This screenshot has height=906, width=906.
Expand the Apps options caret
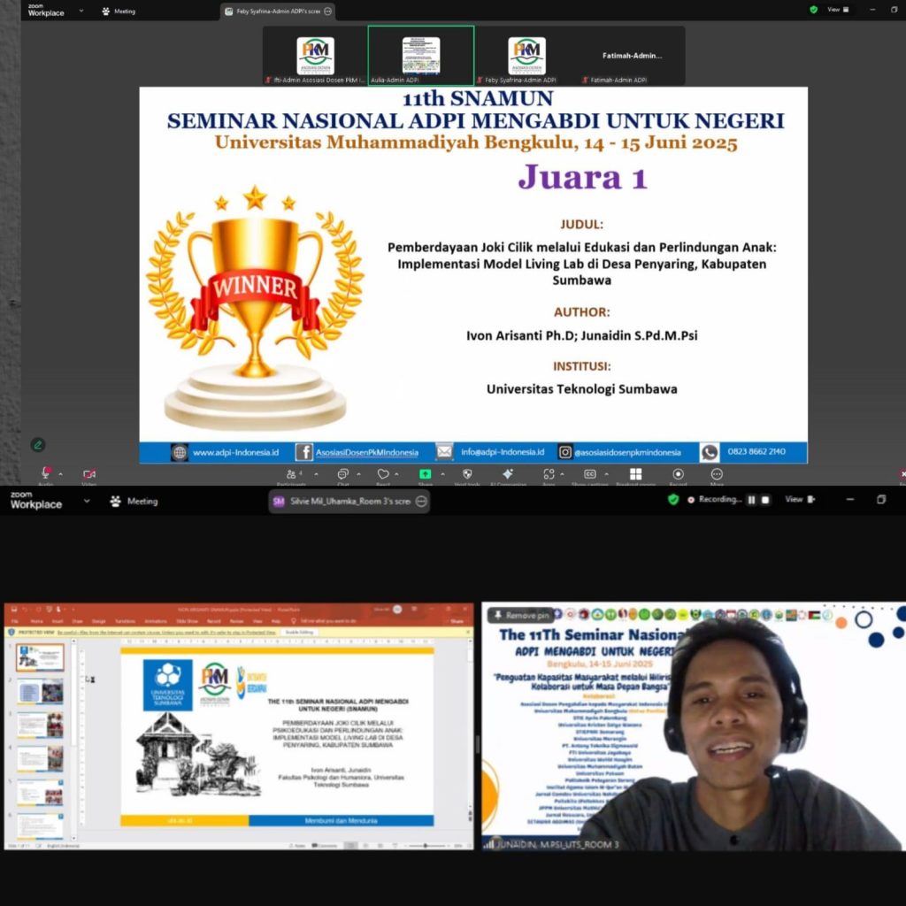point(562,474)
